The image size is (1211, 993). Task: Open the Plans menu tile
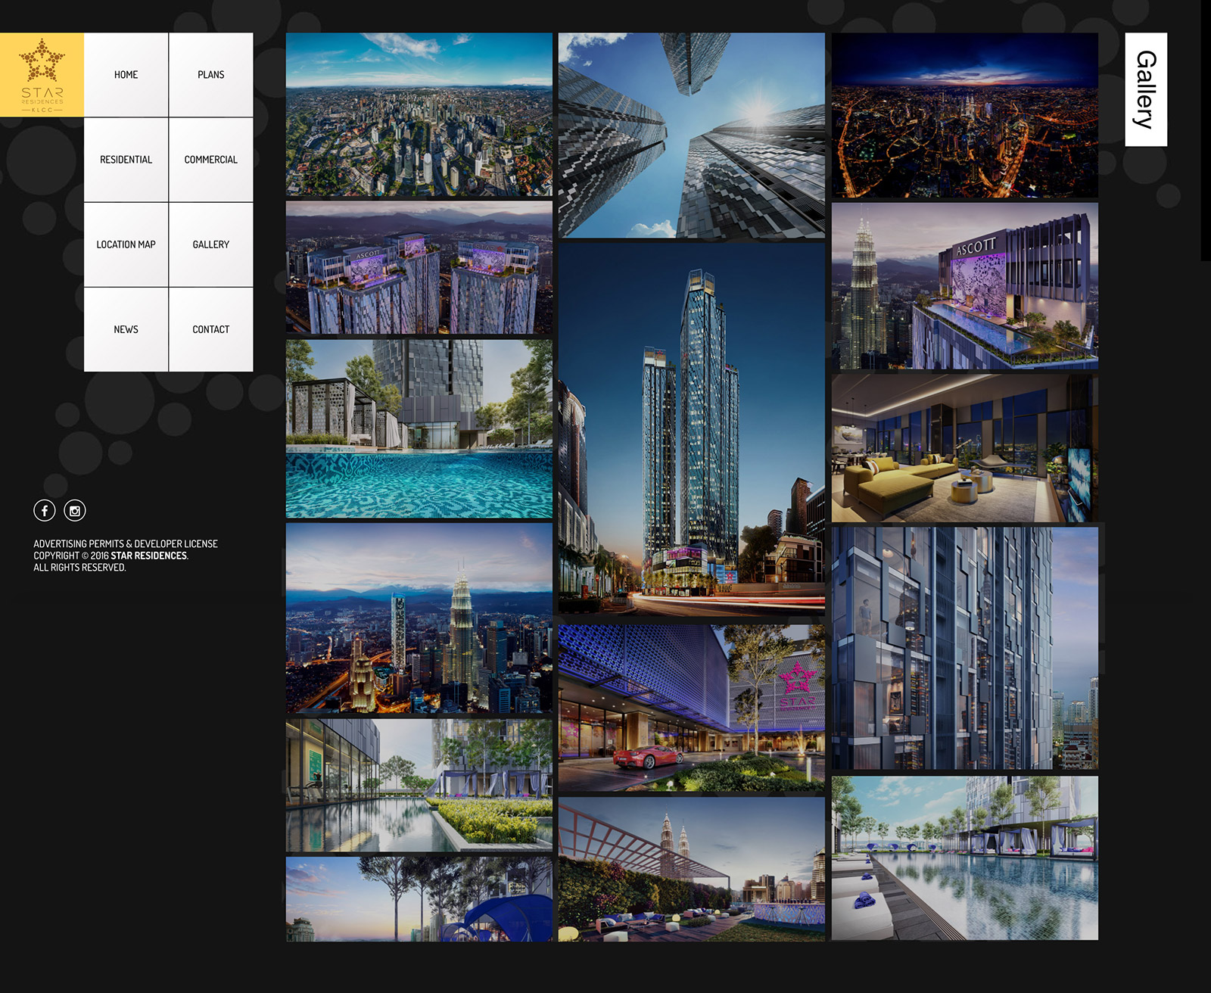(211, 75)
